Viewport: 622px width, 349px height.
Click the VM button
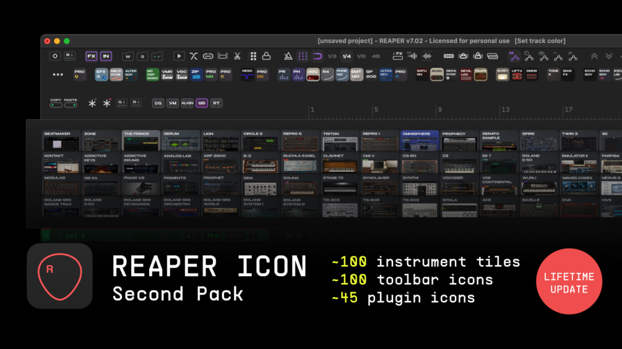click(x=173, y=103)
